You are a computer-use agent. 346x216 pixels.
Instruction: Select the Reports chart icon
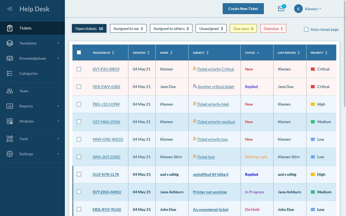pyautogui.click(x=9, y=106)
